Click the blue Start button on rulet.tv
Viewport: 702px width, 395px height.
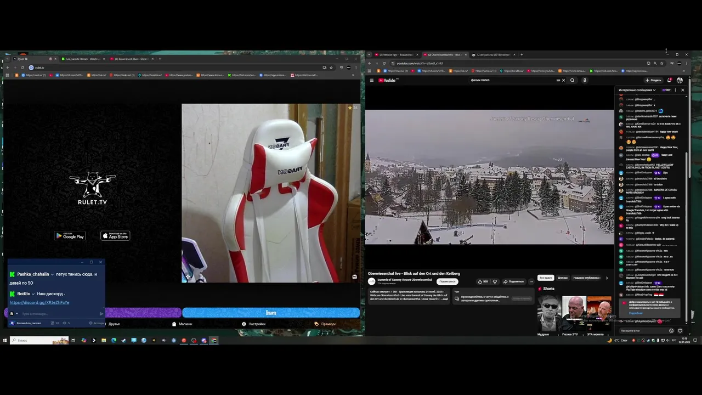(271, 313)
